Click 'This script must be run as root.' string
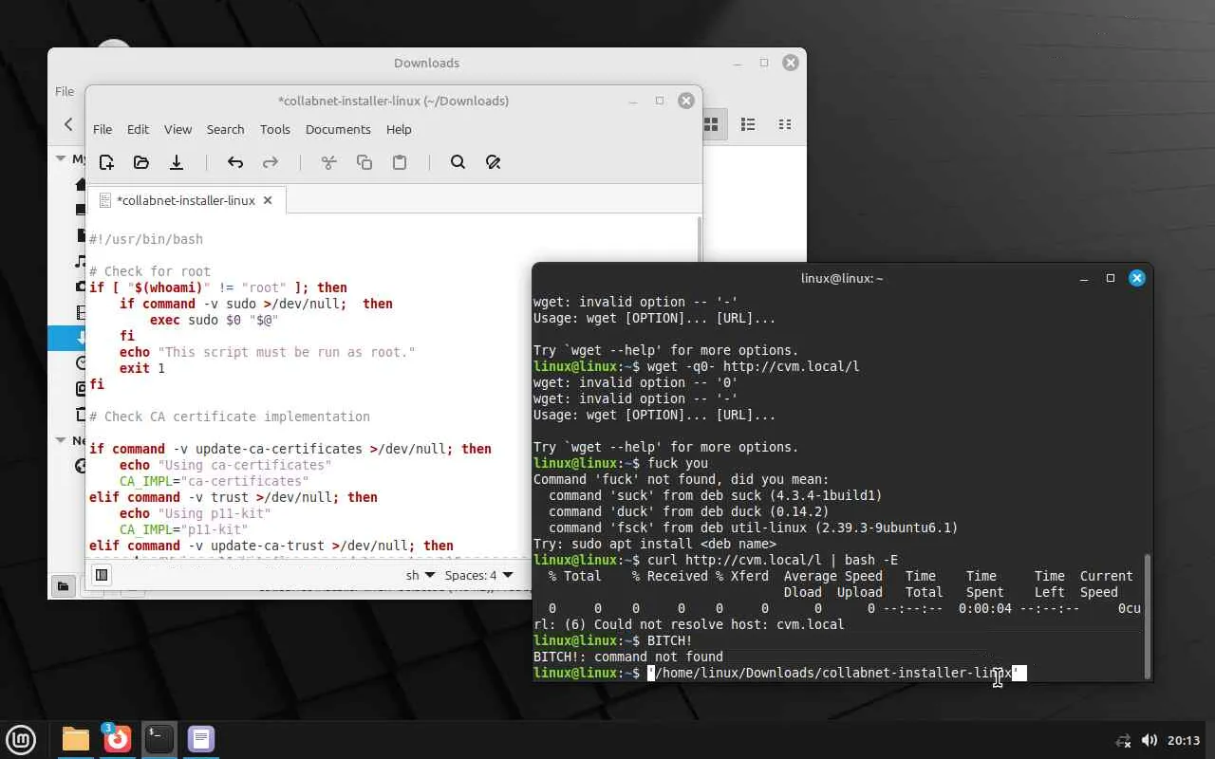Image resolution: width=1215 pixels, height=759 pixels. (287, 352)
